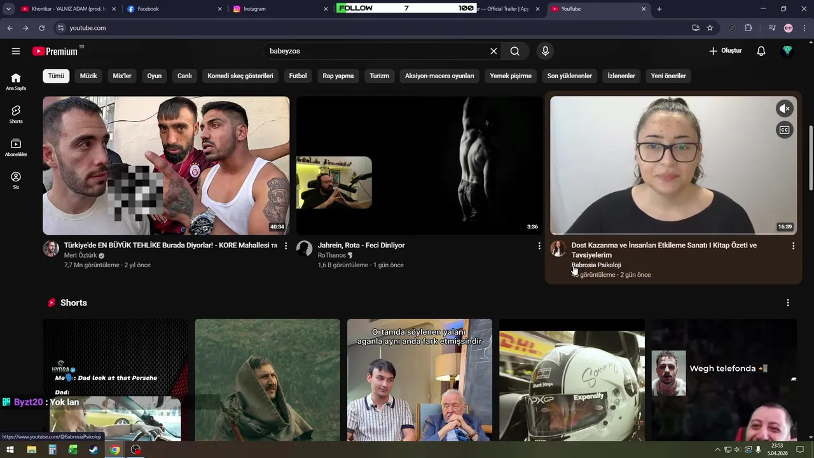Unmute the preview video with speaker icon

click(x=785, y=109)
